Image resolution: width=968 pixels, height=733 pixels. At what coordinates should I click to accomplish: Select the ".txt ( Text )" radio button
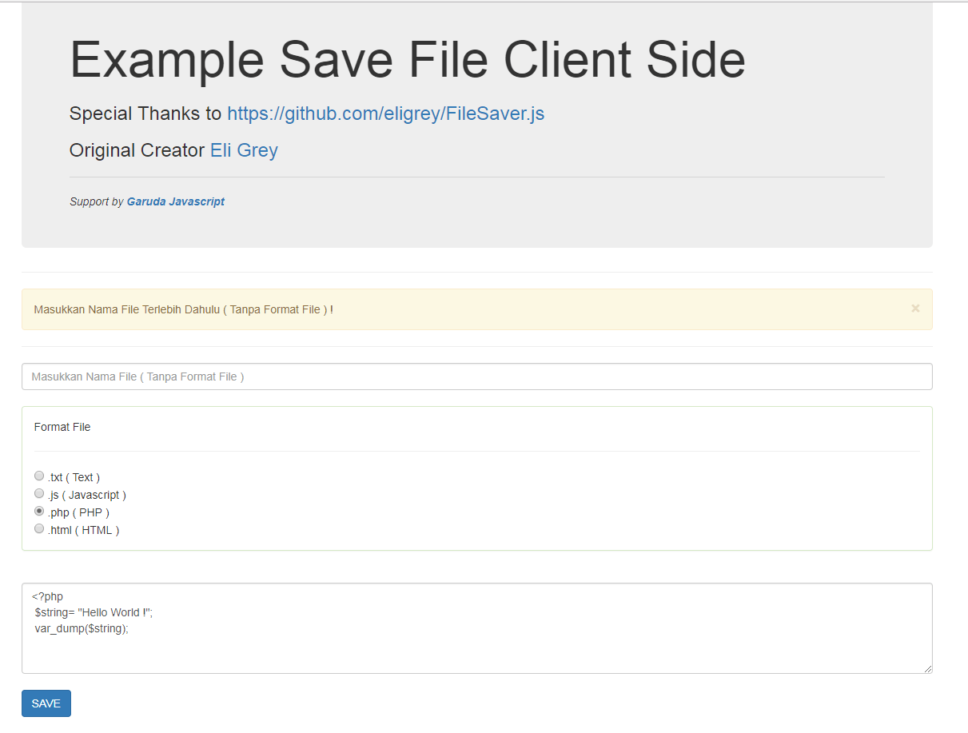pos(39,476)
